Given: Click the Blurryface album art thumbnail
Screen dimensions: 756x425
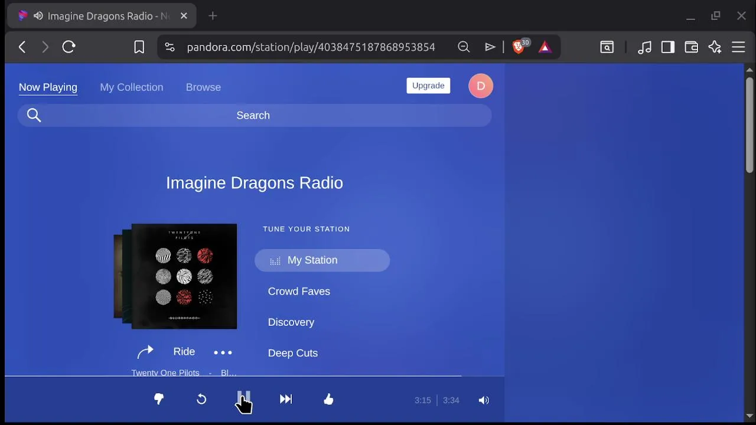Looking at the screenshot, I should 184,276.
